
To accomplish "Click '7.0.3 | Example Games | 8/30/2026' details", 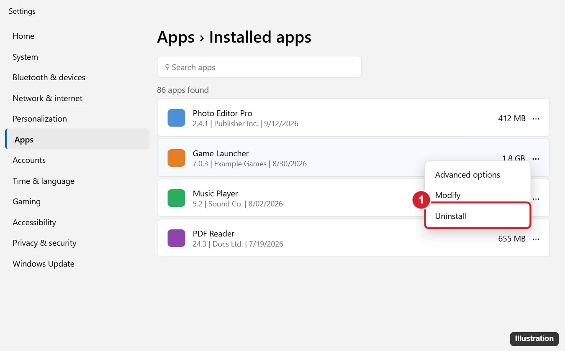I will coord(249,164).
